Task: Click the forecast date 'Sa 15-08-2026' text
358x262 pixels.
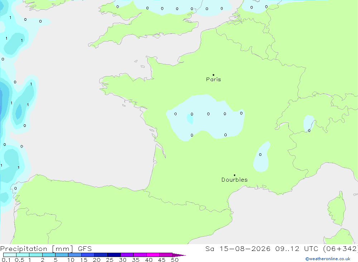Action: pyautogui.click(x=238, y=249)
